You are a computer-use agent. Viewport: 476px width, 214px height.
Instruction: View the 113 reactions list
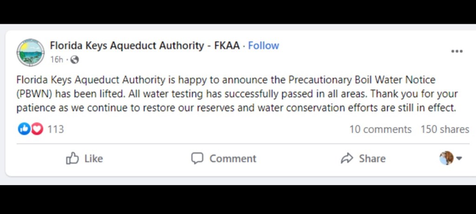(x=55, y=129)
